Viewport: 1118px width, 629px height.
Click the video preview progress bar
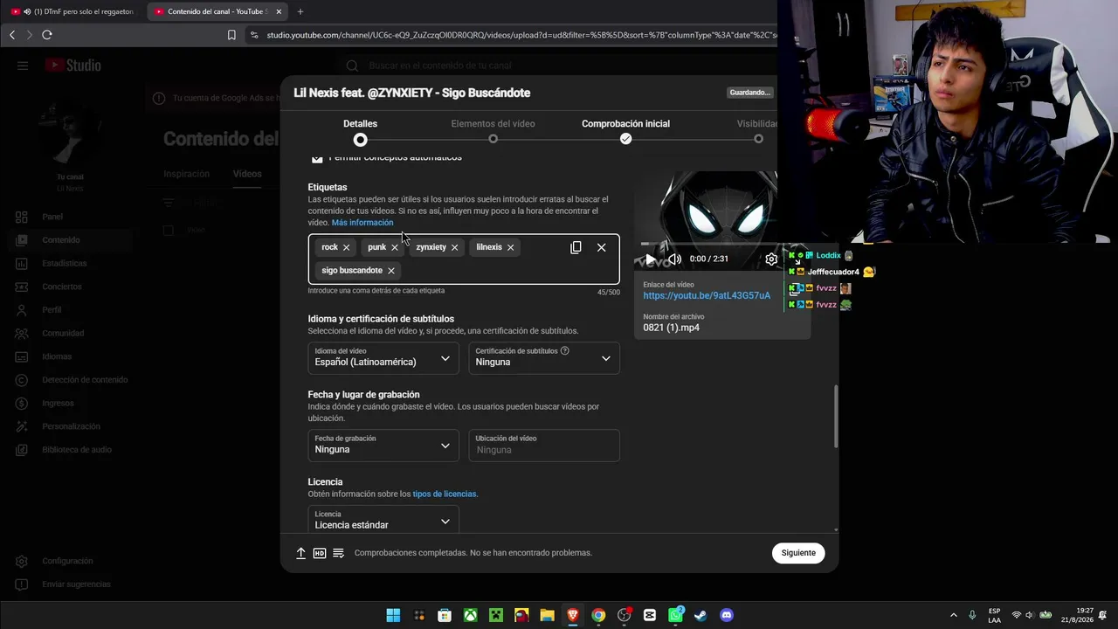pos(709,245)
